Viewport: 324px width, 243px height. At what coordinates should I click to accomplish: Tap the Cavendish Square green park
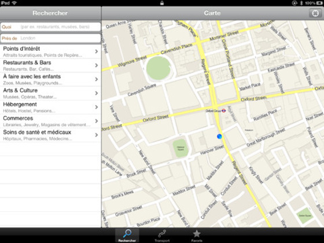point(159,68)
